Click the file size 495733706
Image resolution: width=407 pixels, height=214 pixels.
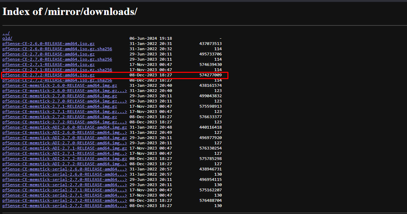[x=211, y=54]
